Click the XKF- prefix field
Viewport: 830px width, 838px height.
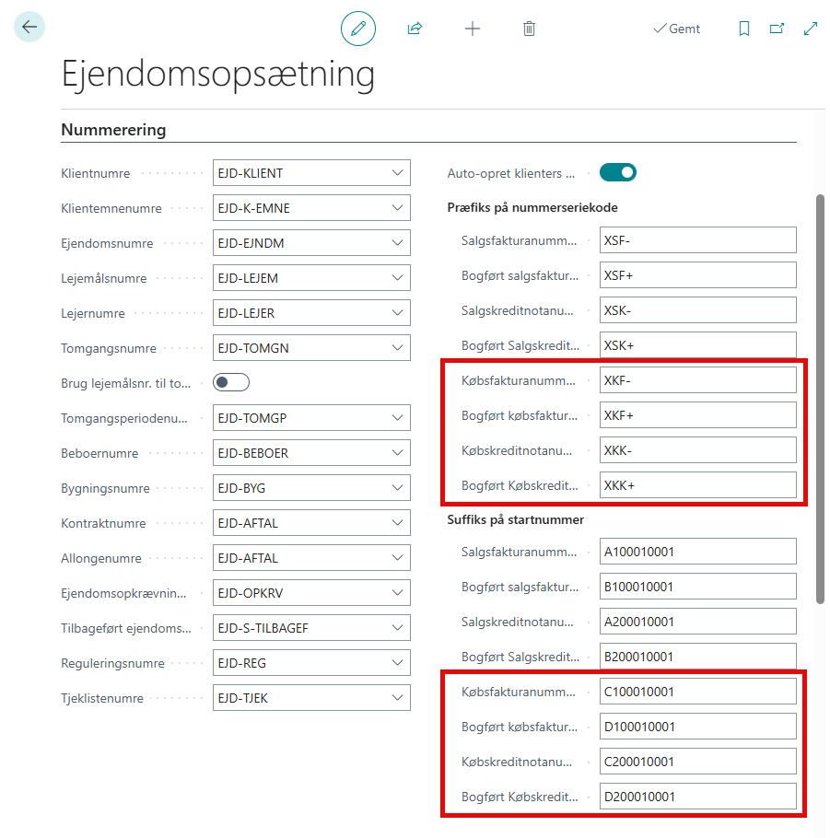click(x=698, y=380)
